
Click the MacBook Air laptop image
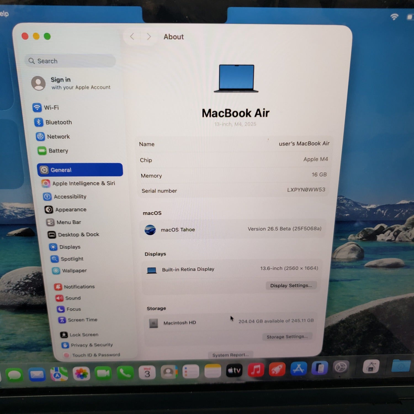click(236, 78)
